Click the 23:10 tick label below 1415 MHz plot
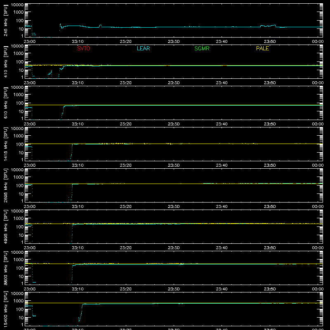The width and height of the screenshot is (330, 330). (x=78, y=165)
